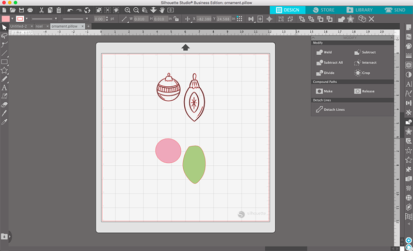Switch to the Untitled-2 document tab
This screenshot has width=413, height=251.
tap(19, 26)
